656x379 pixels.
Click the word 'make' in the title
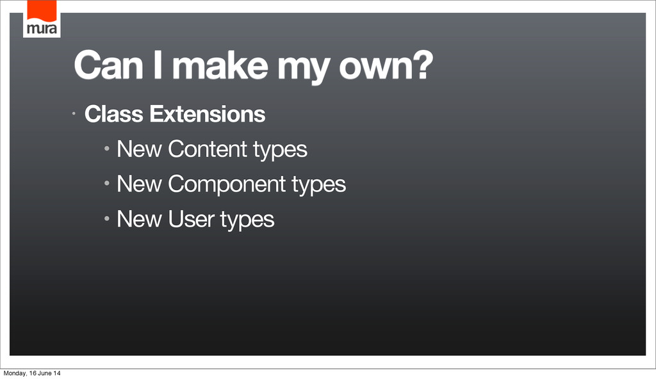point(220,65)
